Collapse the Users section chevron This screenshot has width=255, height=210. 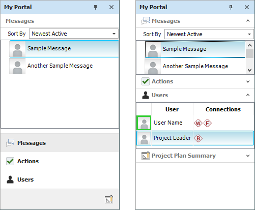248,95
